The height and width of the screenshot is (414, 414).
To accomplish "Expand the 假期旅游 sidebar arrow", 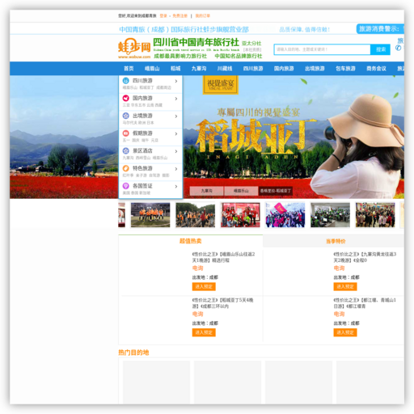I will pyautogui.click(x=176, y=133).
